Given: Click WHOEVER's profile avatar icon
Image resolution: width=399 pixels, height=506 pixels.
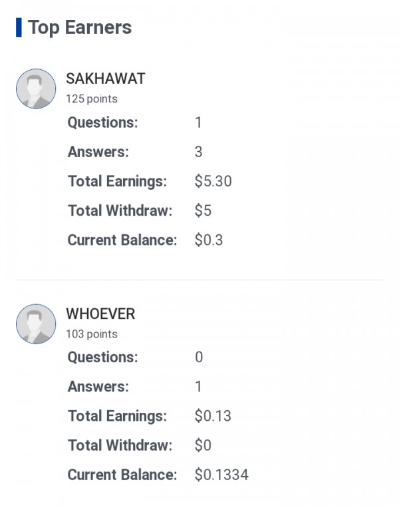Looking at the screenshot, I should point(36,324).
